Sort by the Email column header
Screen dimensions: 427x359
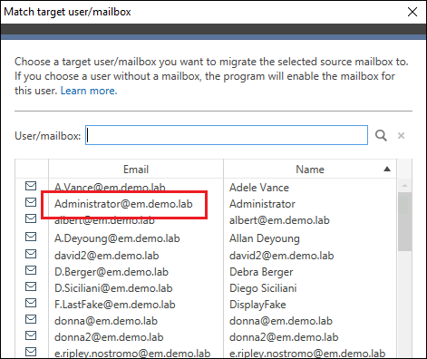(x=136, y=170)
